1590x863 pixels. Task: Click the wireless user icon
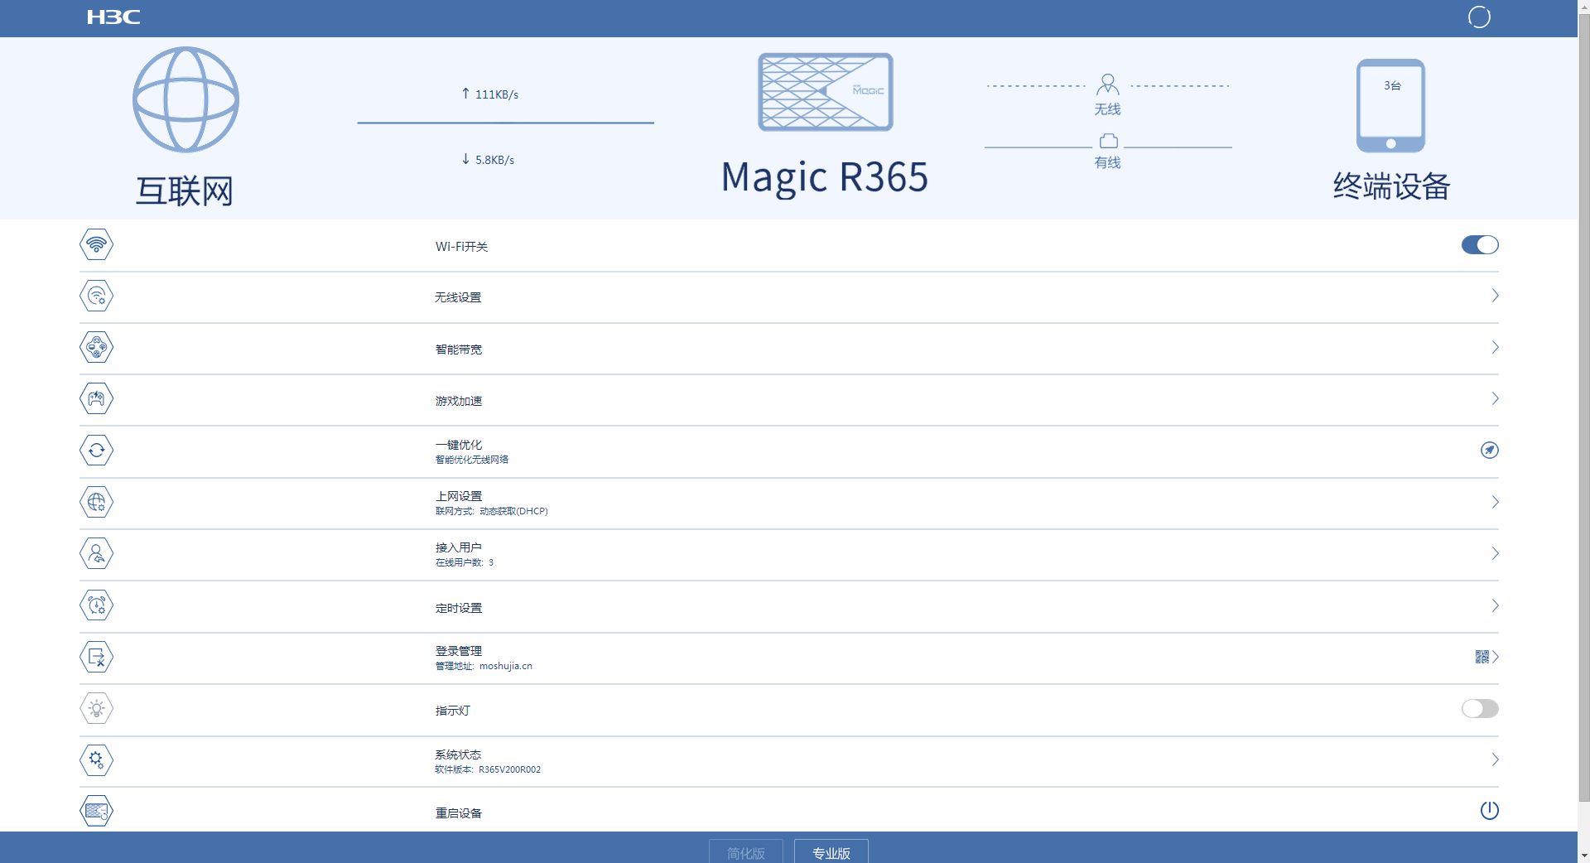(1107, 84)
